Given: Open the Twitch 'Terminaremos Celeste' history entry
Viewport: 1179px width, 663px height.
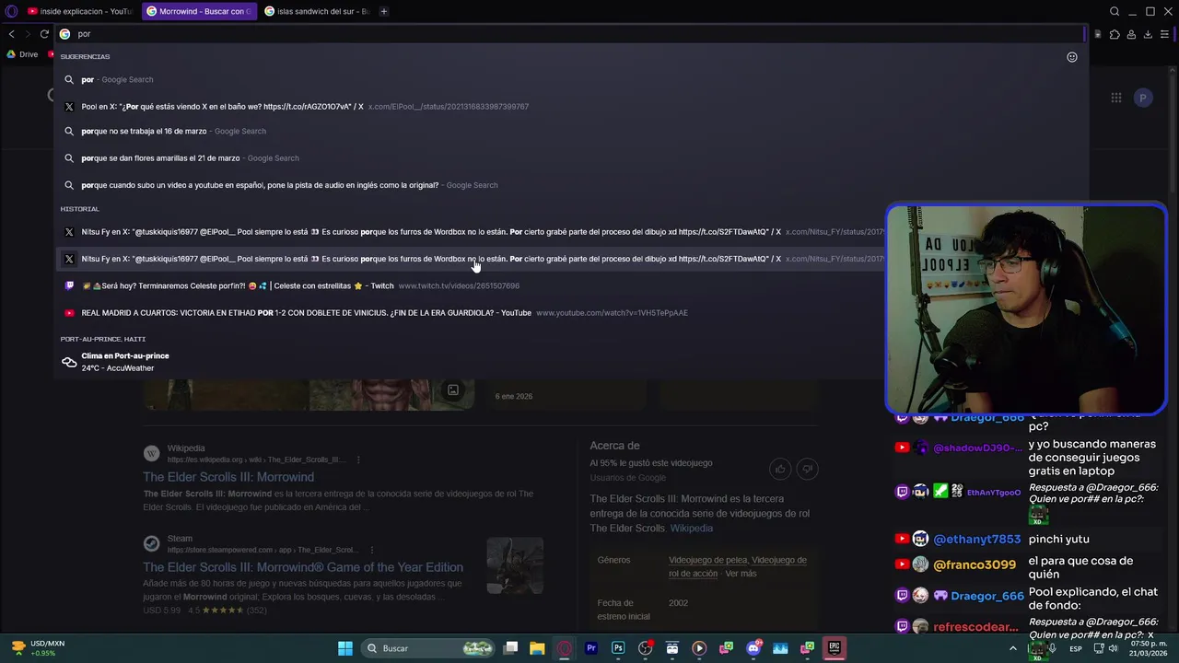Looking at the screenshot, I should tap(470, 285).
